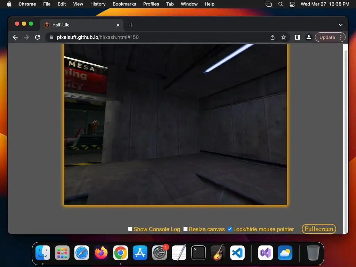Image resolution: width=356 pixels, height=267 pixels.
Task: Open the Chrome application menu
Action: tap(27, 4)
